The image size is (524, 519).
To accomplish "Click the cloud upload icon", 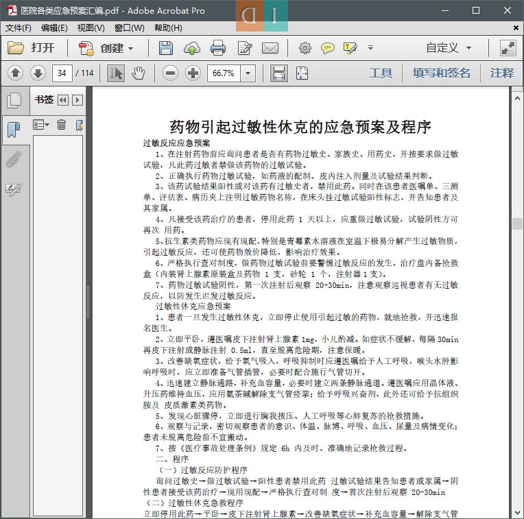I will 192,49.
